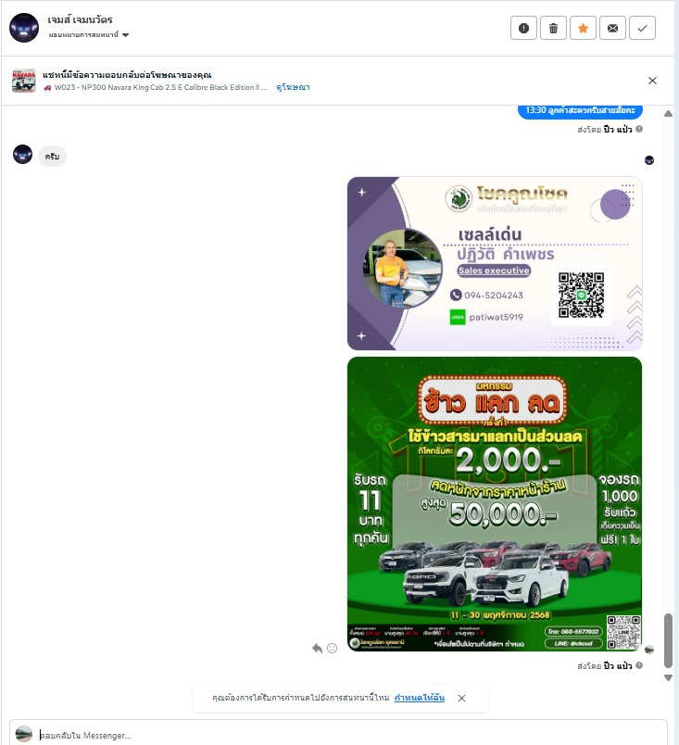The image size is (679, 745).
Task: Mark conversation done with checkmark button
Action: (642, 28)
